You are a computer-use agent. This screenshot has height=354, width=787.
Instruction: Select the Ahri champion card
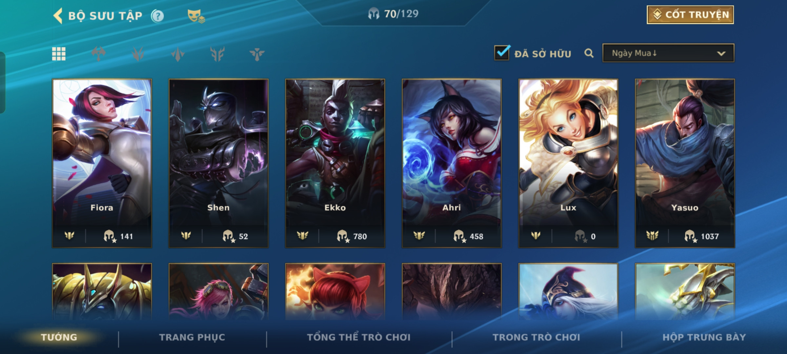pos(452,163)
